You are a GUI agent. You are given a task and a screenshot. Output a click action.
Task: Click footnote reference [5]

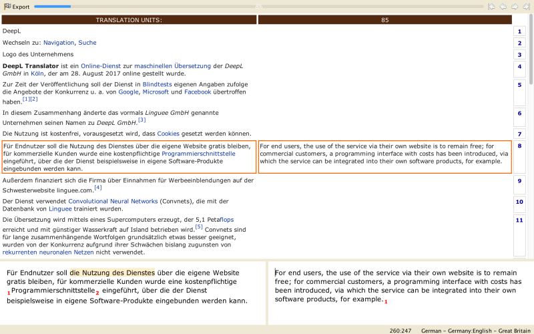199,226
